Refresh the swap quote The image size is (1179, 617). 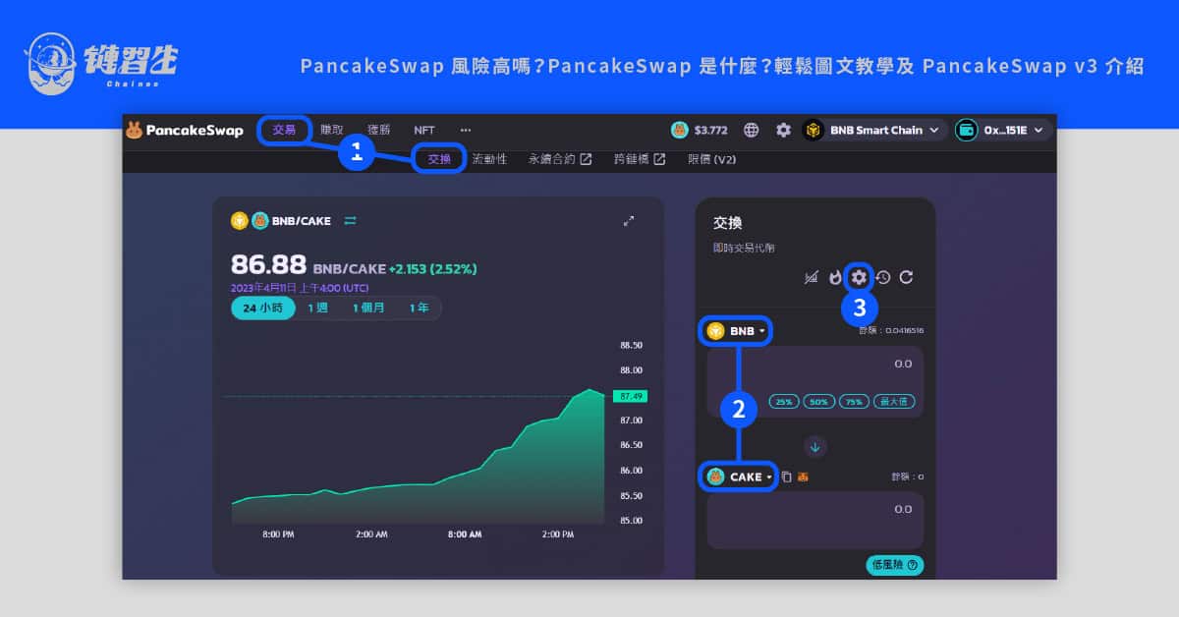(906, 277)
